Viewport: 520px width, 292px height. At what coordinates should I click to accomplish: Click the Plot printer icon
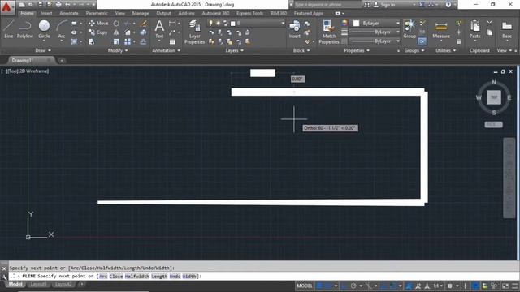(x=58, y=5)
